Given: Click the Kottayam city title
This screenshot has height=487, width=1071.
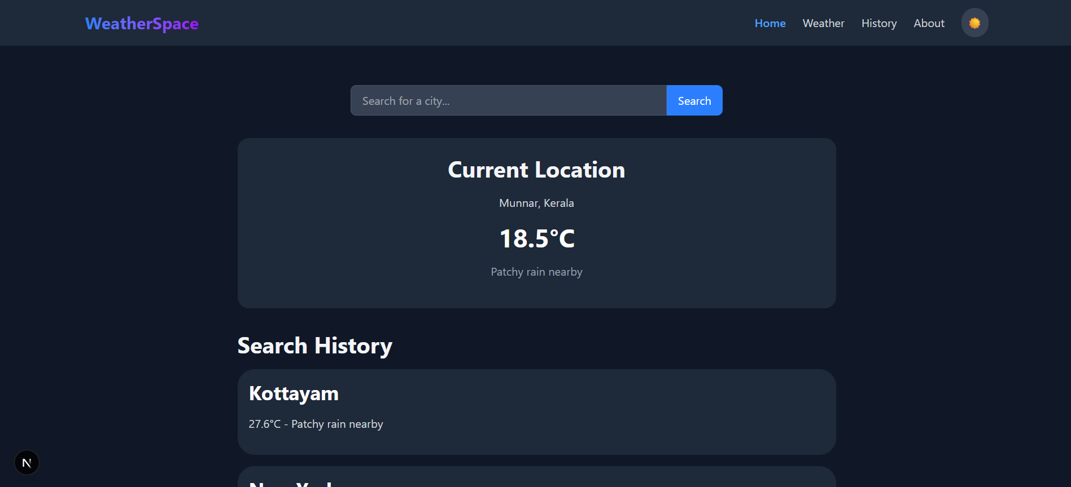Looking at the screenshot, I should (294, 393).
